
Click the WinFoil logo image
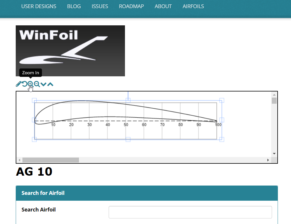[70, 51]
